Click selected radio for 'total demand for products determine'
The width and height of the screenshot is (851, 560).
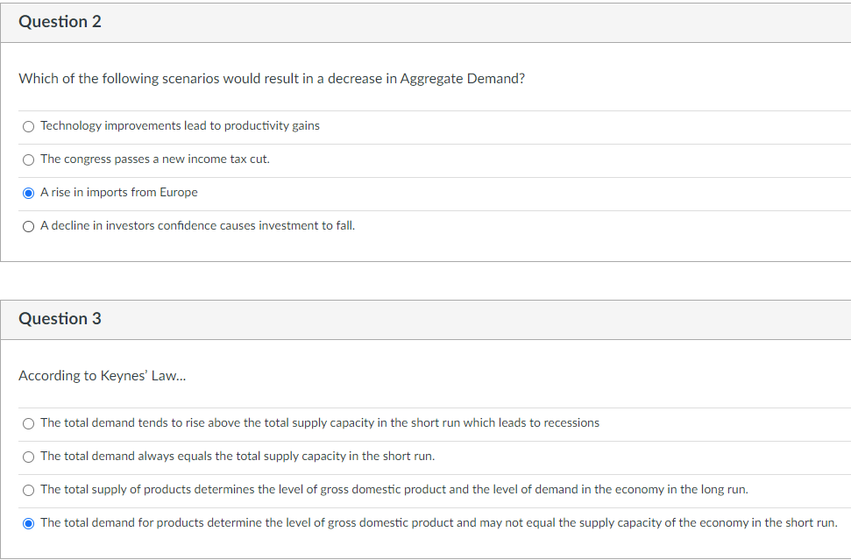click(x=29, y=523)
